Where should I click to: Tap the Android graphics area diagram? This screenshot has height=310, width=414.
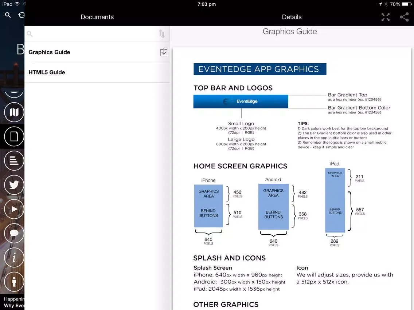click(274, 207)
